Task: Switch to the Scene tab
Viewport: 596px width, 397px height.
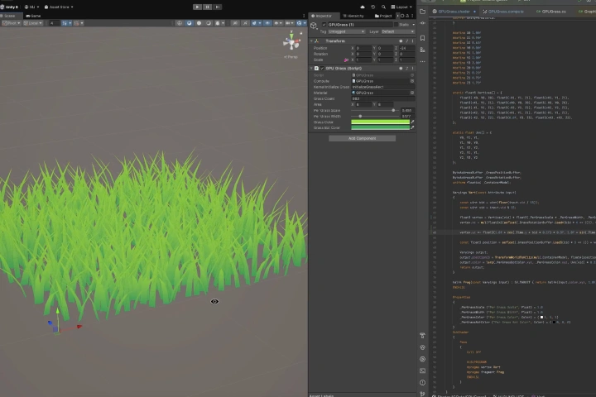Action: point(9,16)
